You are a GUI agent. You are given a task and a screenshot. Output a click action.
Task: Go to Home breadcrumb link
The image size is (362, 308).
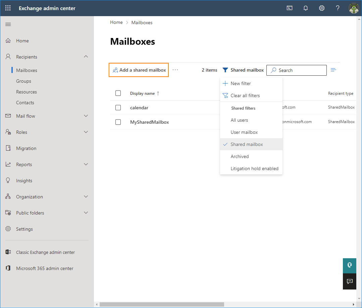(x=116, y=22)
